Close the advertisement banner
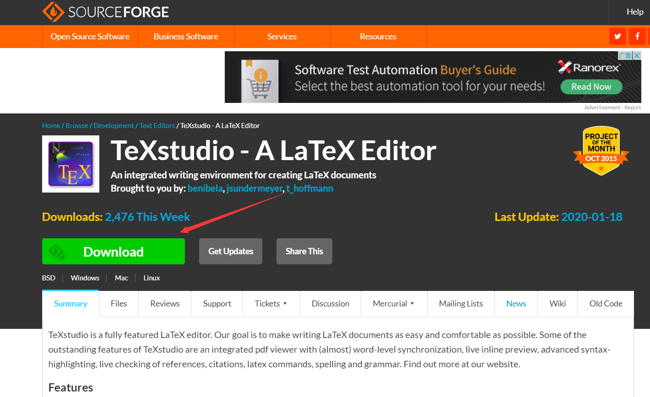 coord(637,55)
